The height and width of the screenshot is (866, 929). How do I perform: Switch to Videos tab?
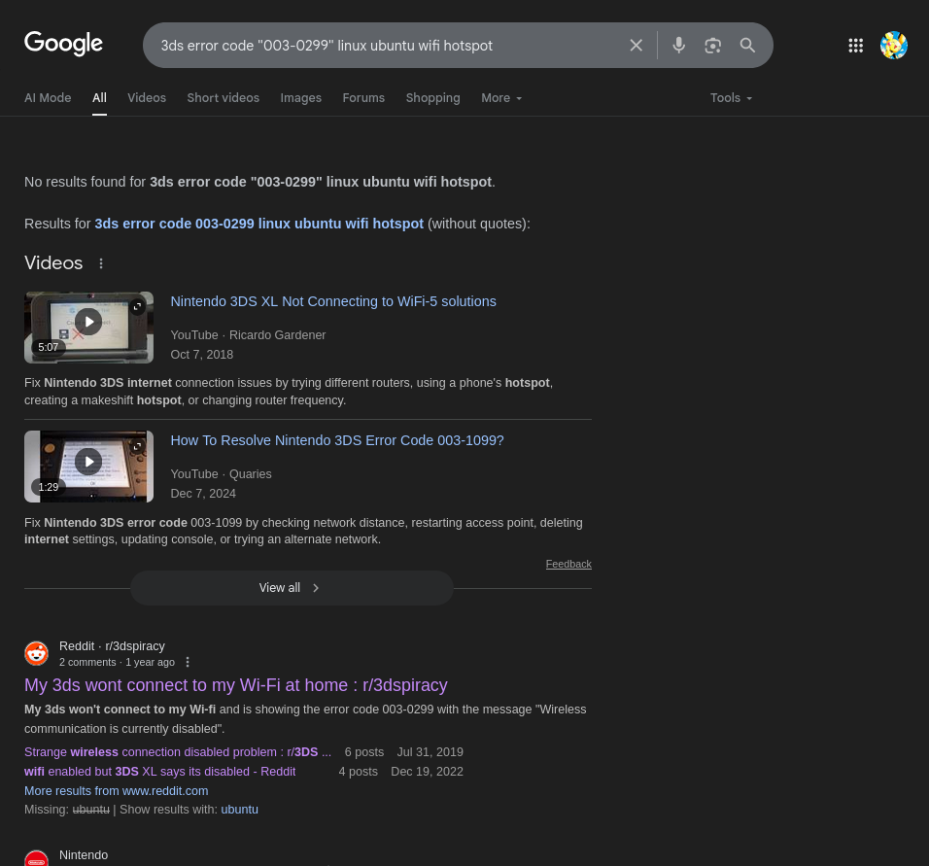(x=147, y=98)
